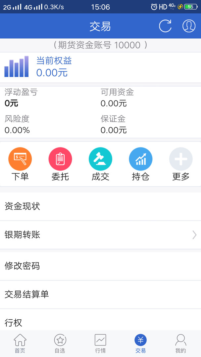Tap the futures account number 10000 label
Image resolution: width=201 pixels, height=357 pixels.
(100, 45)
